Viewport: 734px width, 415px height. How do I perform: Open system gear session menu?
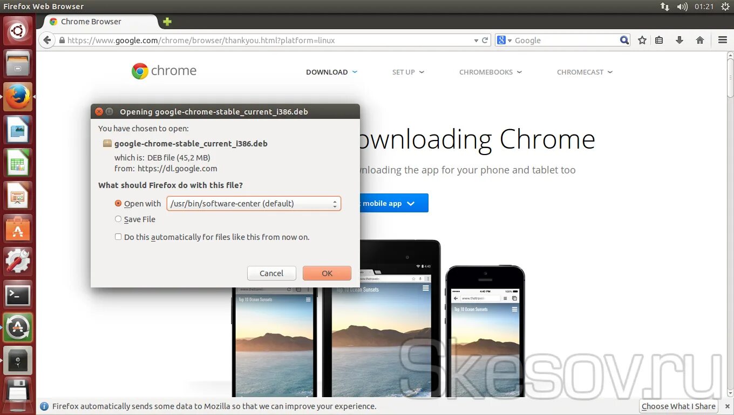724,6
